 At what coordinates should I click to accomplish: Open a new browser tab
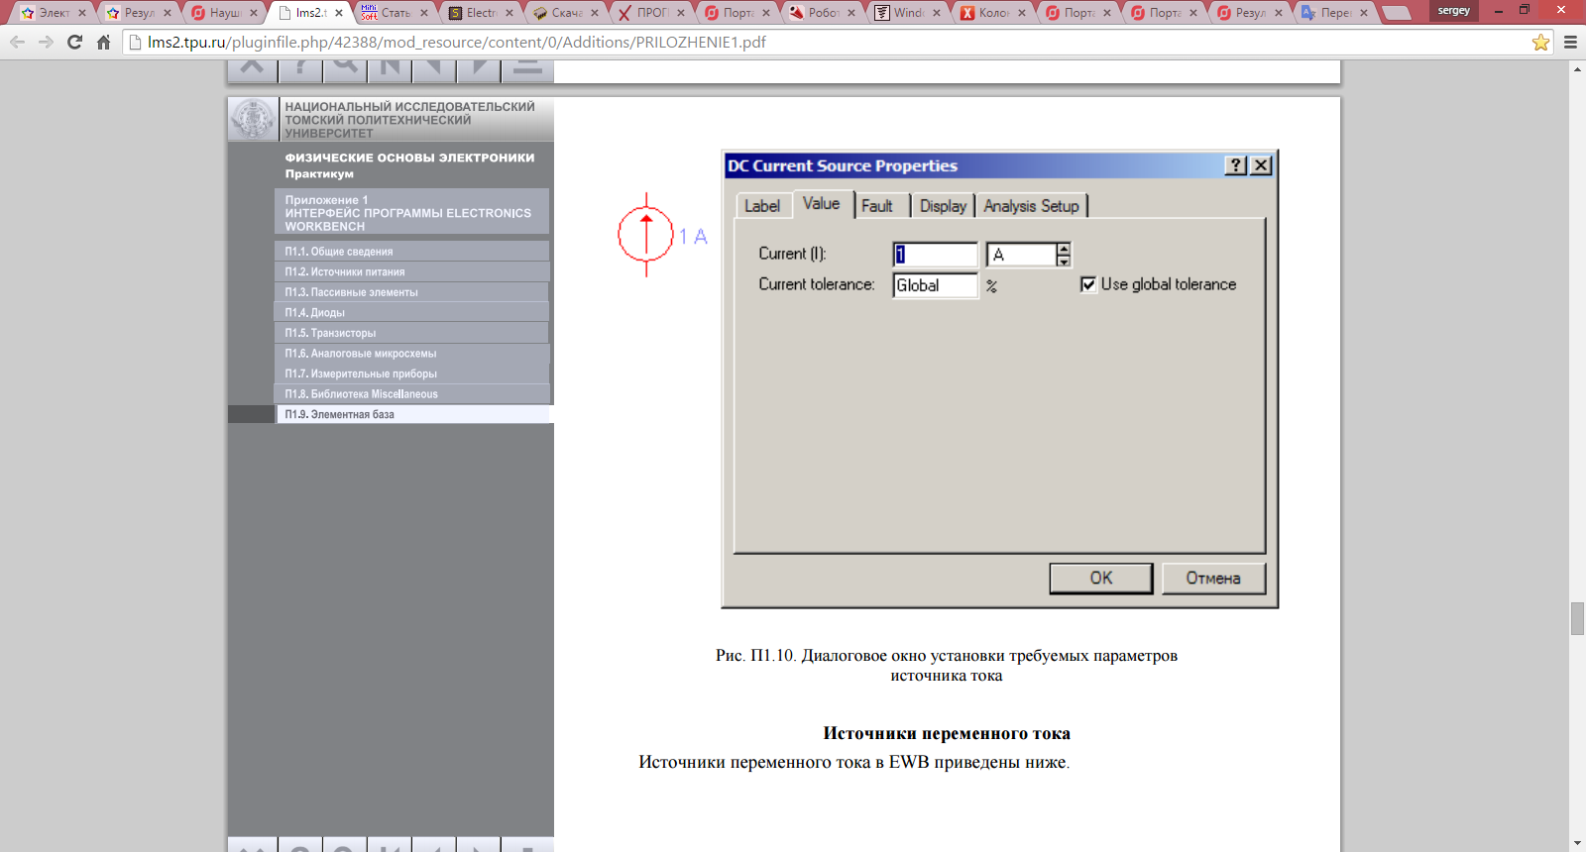[x=1396, y=13]
